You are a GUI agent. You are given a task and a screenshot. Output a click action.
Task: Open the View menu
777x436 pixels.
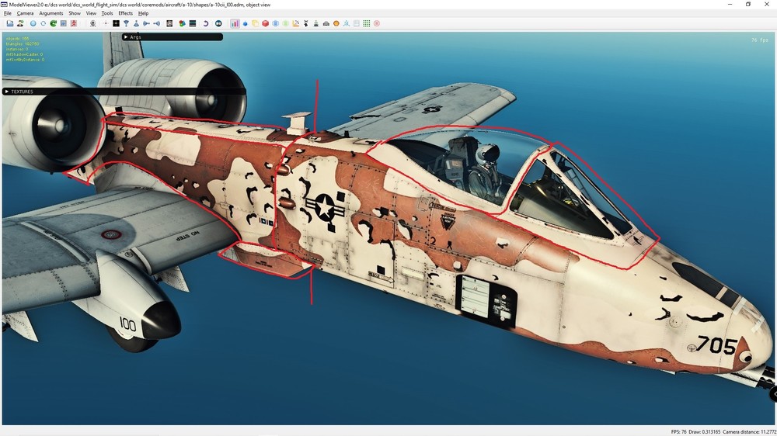pyautogui.click(x=91, y=13)
